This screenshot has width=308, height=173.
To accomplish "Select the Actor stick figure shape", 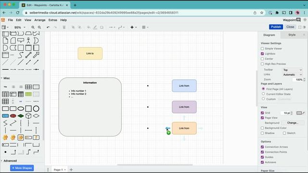I will 28,40.
